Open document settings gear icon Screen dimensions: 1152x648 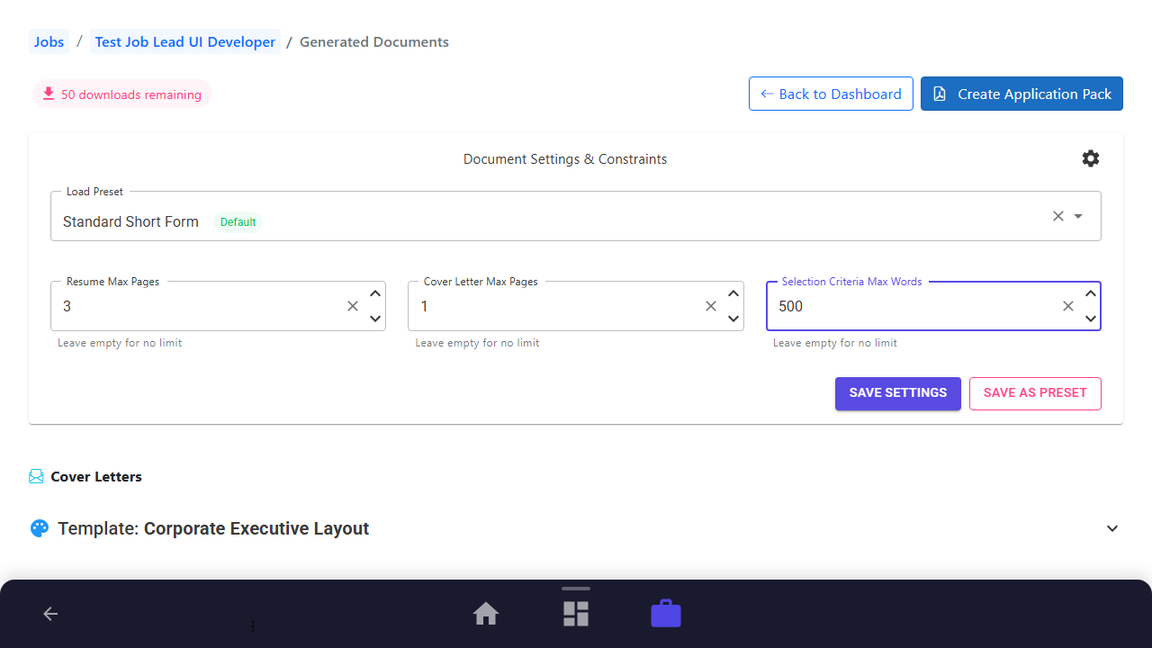(x=1091, y=158)
